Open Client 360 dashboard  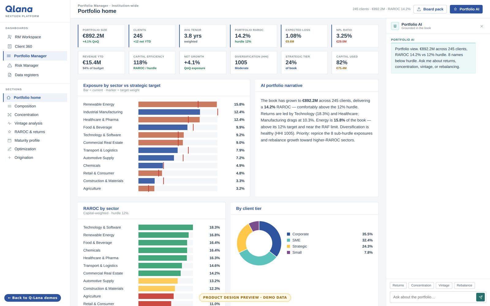click(x=35, y=47)
